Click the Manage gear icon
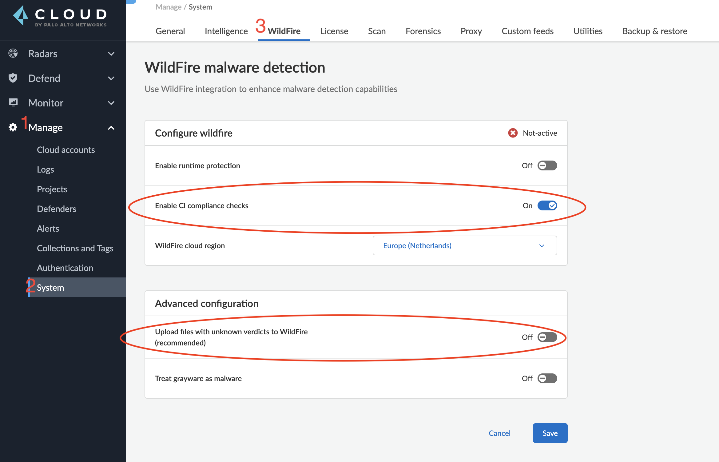The image size is (719, 462). pyautogui.click(x=13, y=127)
